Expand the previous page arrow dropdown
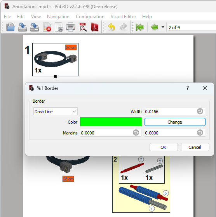This screenshot has width=216, height=217. tap(163, 27)
